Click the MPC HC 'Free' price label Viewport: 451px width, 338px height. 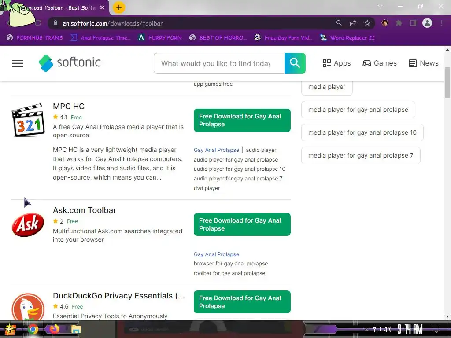[x=76, y=117]
